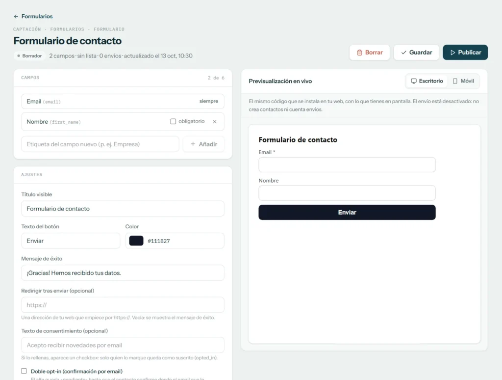Image resolution: width=502 pixels, height=380 pixels.
Task: Remove the Nombre field with X
Action: (215, 122)
